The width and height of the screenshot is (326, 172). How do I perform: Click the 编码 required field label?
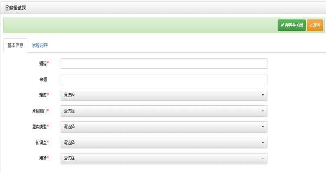click(43, 63)
